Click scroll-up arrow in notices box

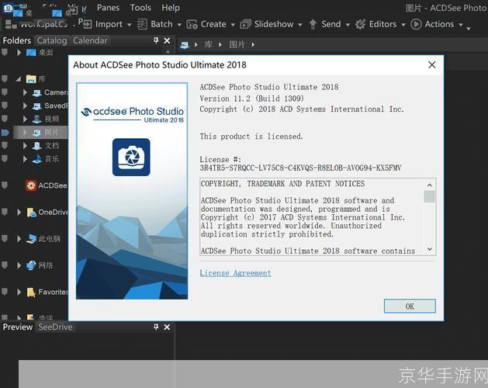[x=430, y=185]
